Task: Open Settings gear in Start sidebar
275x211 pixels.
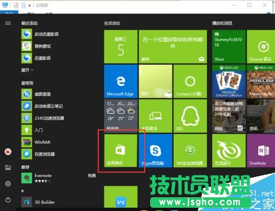Action: [x=8, y=184]
